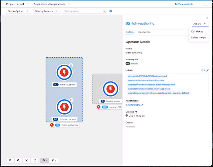Switch to graph layout 2

coord(54,160)
